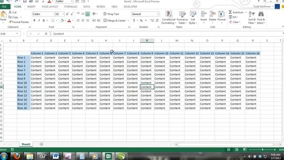The height and width of the screenshot is (160, 284).
Task: Open Sort & Filter menu
Action: (252, 18)
